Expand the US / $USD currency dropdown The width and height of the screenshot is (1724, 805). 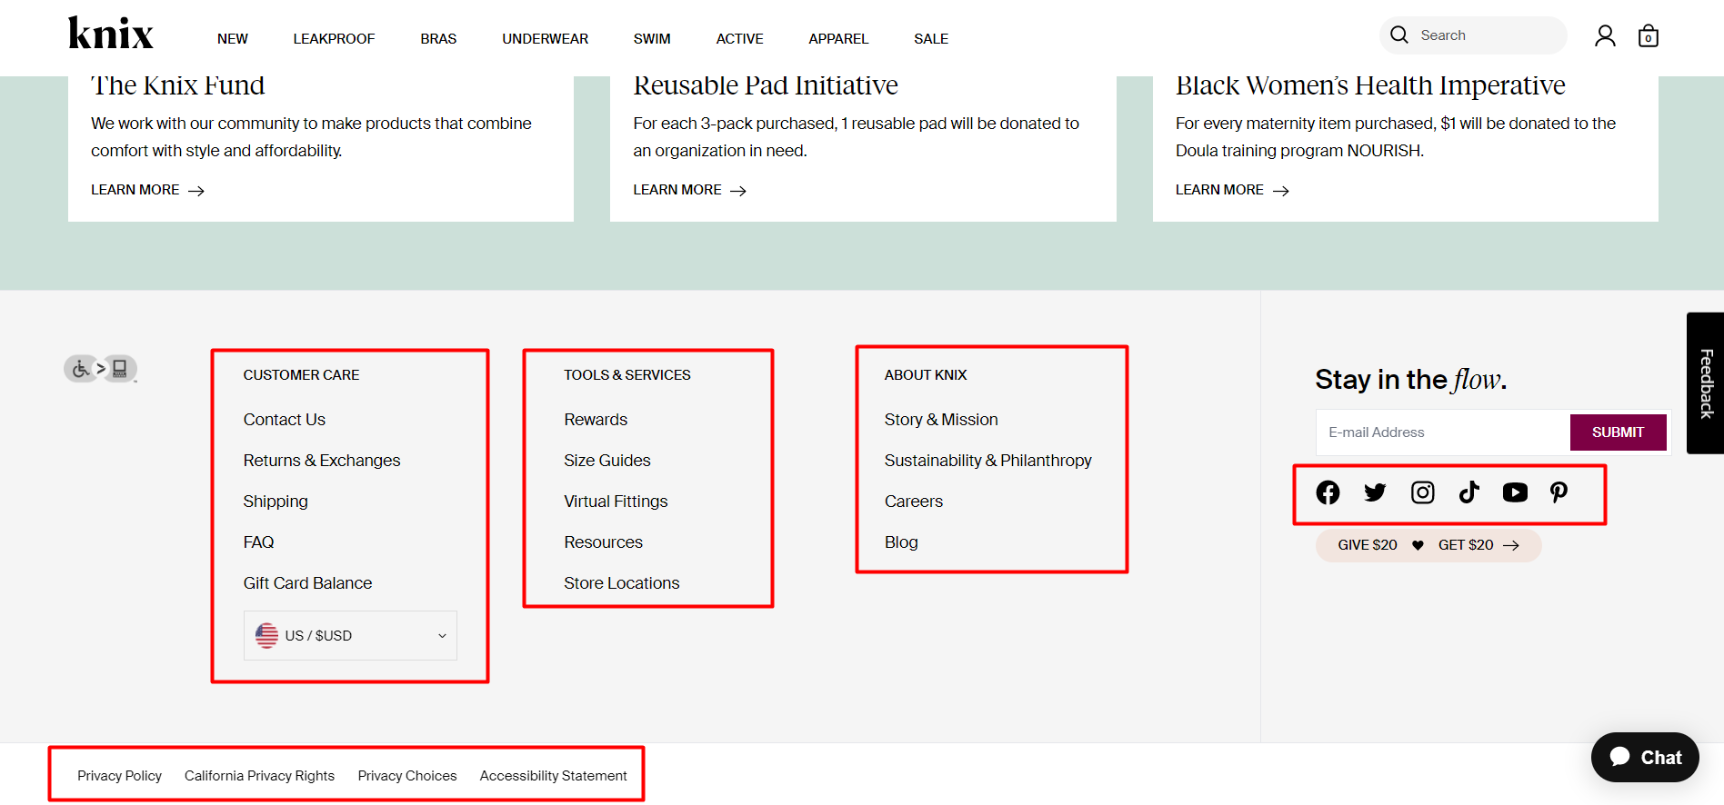click(350, 635)
